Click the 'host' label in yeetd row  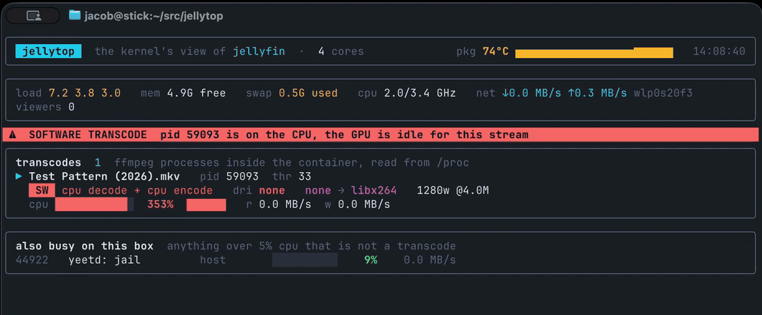[213, 260]
